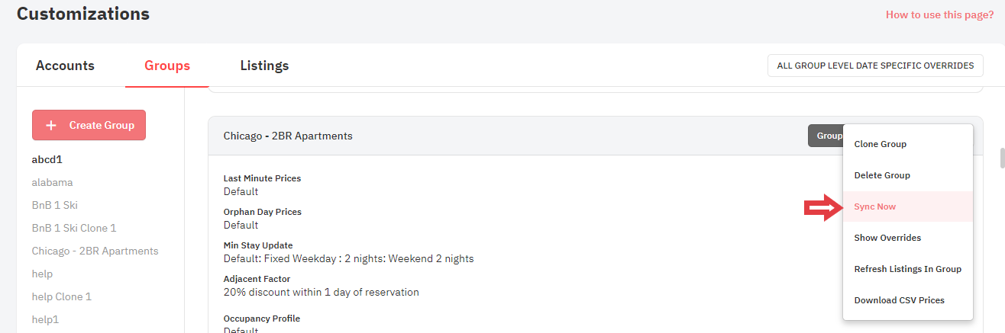Open Chicago - 2BR Apartments in sidebar
This screenshot has width=1005, height=333.
tap(95, 251)
